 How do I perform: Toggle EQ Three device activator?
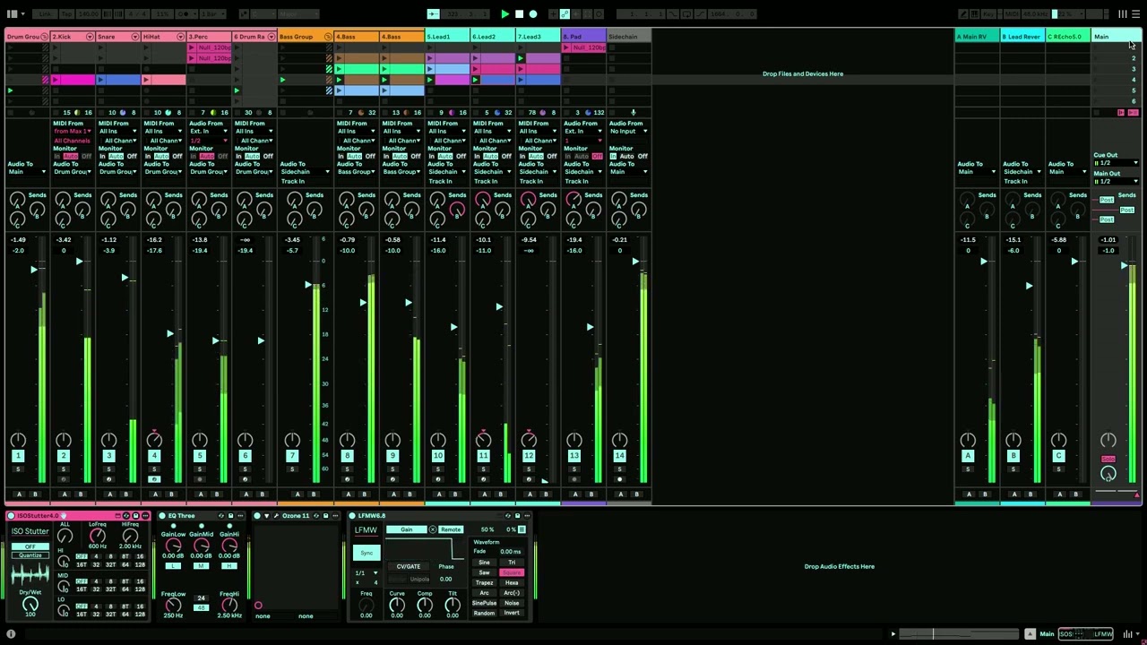[x=161, y=515]
